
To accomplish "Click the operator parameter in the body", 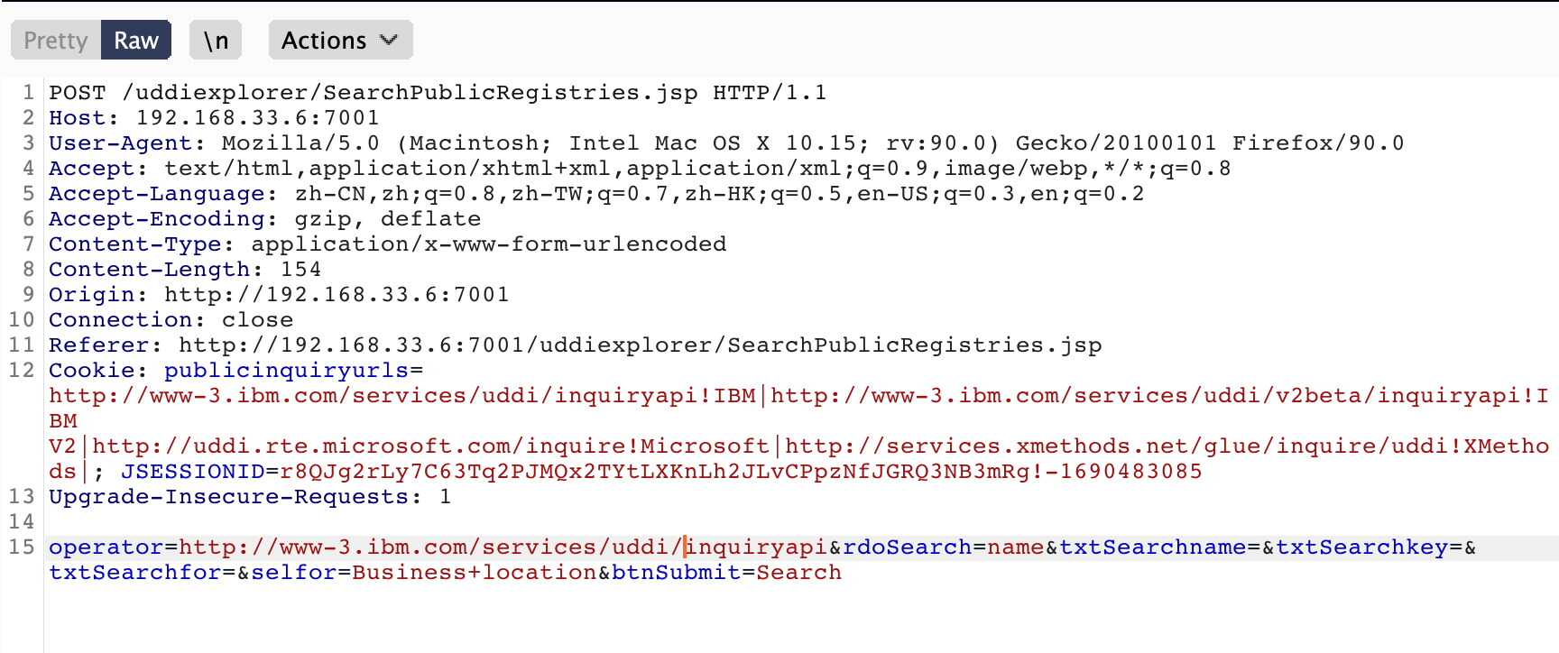I will point(106,547).
